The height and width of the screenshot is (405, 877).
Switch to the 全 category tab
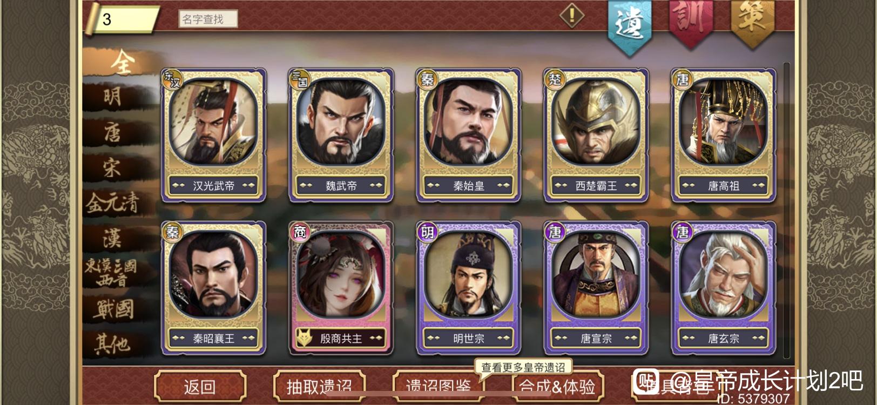[122, 63]
